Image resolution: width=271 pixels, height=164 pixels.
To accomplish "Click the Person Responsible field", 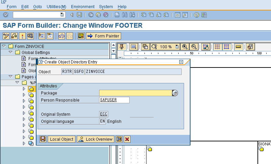I will pyautogui.click(x=114, y=100).
